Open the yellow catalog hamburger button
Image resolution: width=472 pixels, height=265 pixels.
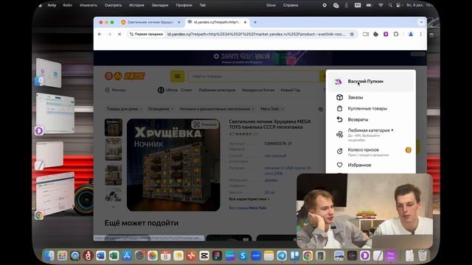177,77
